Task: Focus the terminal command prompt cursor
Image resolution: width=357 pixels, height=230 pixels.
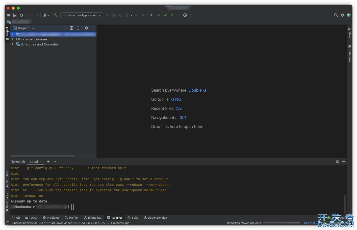Action: point(73,207)
